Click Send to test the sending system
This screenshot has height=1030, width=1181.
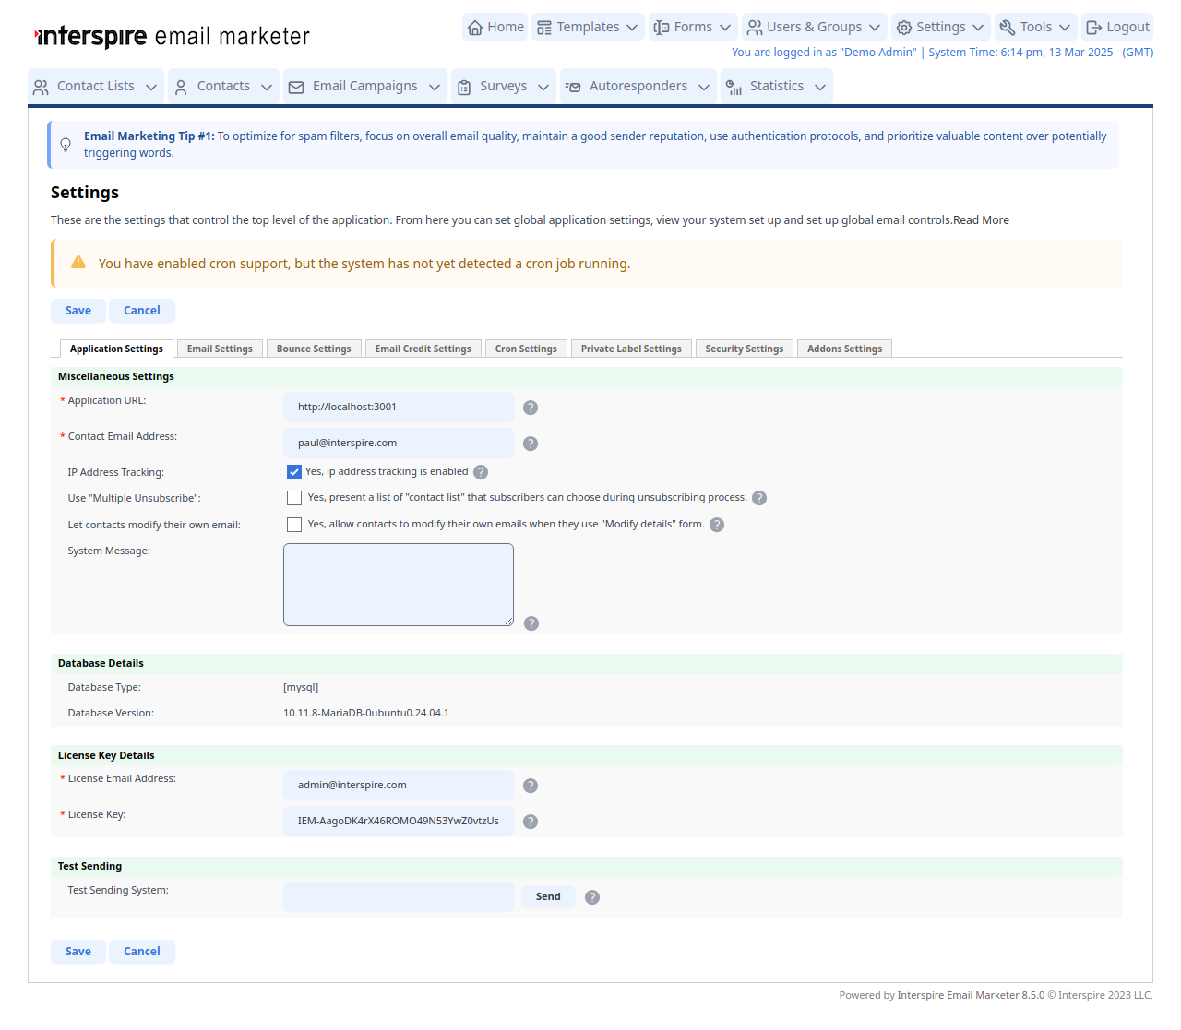click(x=548, y=896)
